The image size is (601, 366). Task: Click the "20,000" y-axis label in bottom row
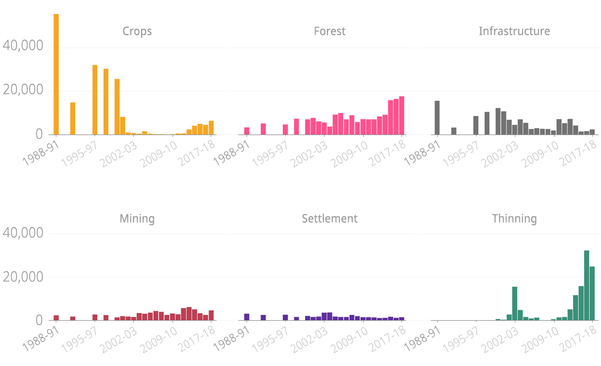(x=23, y=277)
